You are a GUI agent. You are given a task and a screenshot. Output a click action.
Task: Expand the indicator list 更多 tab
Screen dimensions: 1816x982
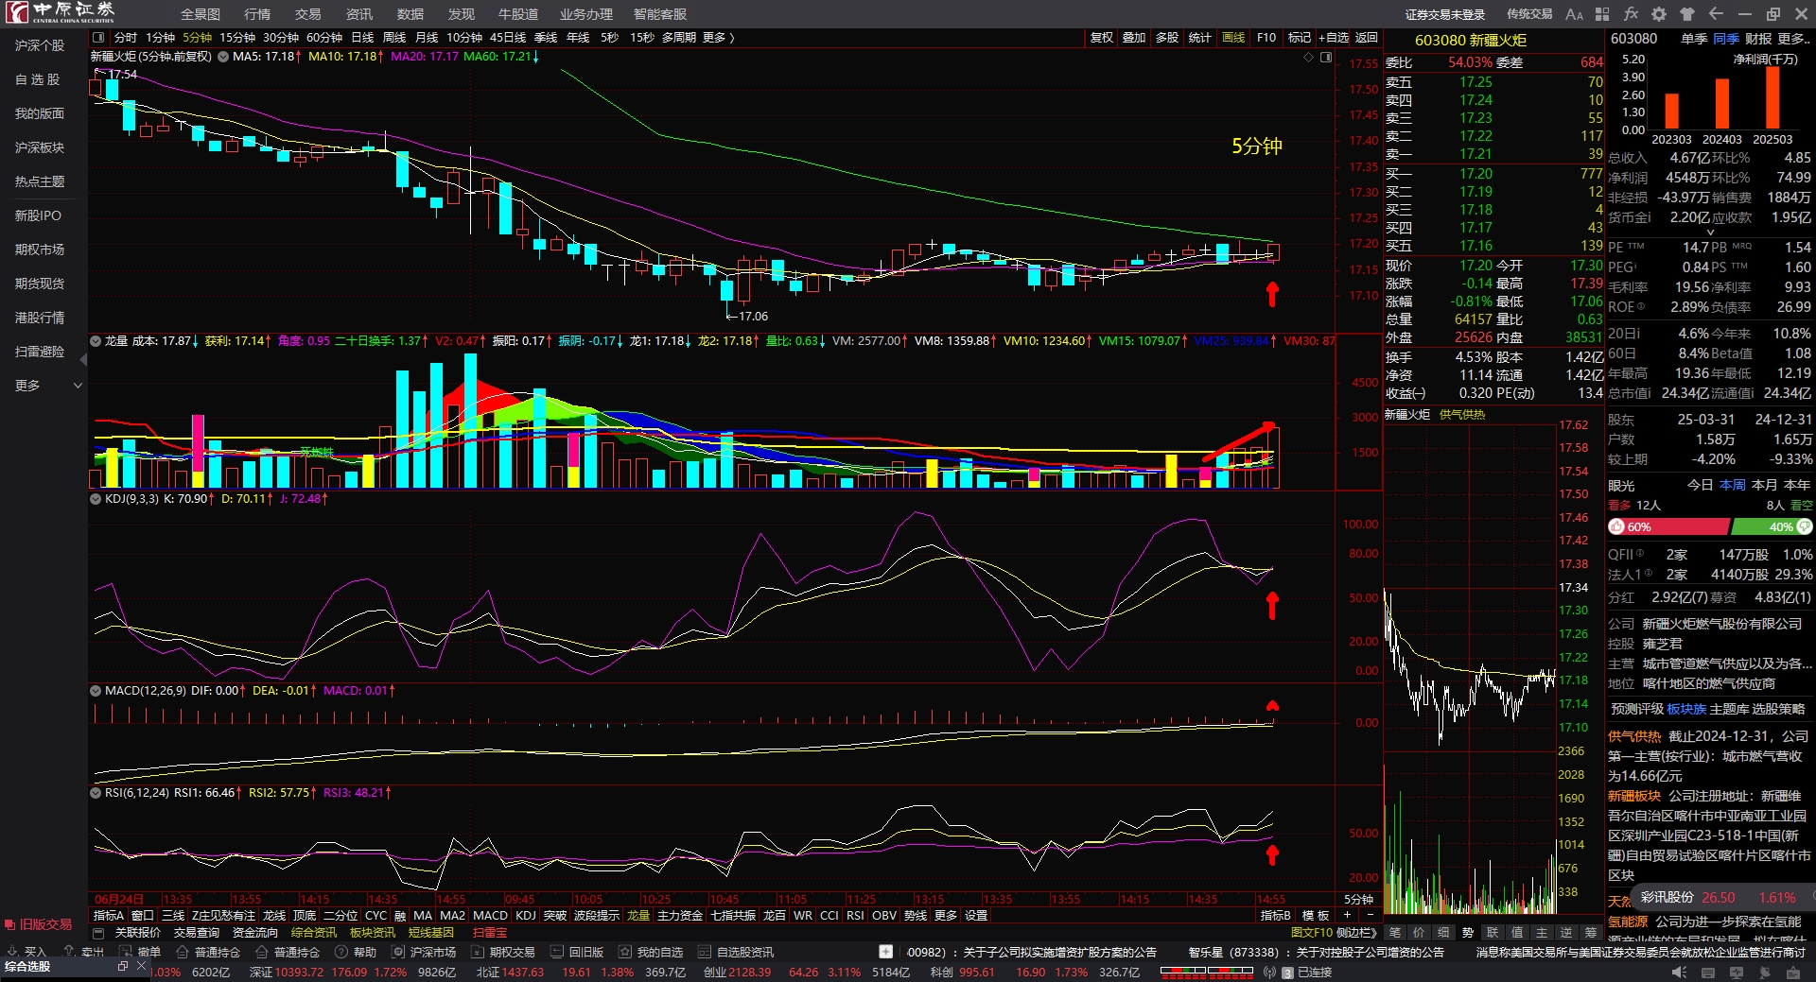(x=946, y=915)
